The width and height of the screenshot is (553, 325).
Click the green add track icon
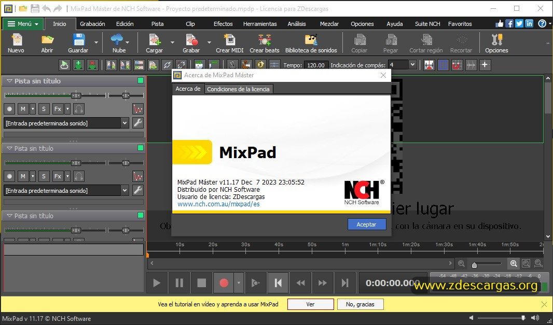point(78,65)
